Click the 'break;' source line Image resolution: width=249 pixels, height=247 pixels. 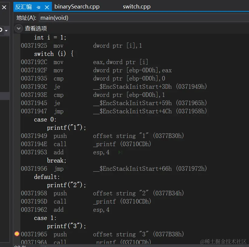[56, 160]
